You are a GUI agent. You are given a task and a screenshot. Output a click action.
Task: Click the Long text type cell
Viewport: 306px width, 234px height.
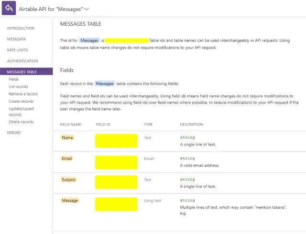153,201
